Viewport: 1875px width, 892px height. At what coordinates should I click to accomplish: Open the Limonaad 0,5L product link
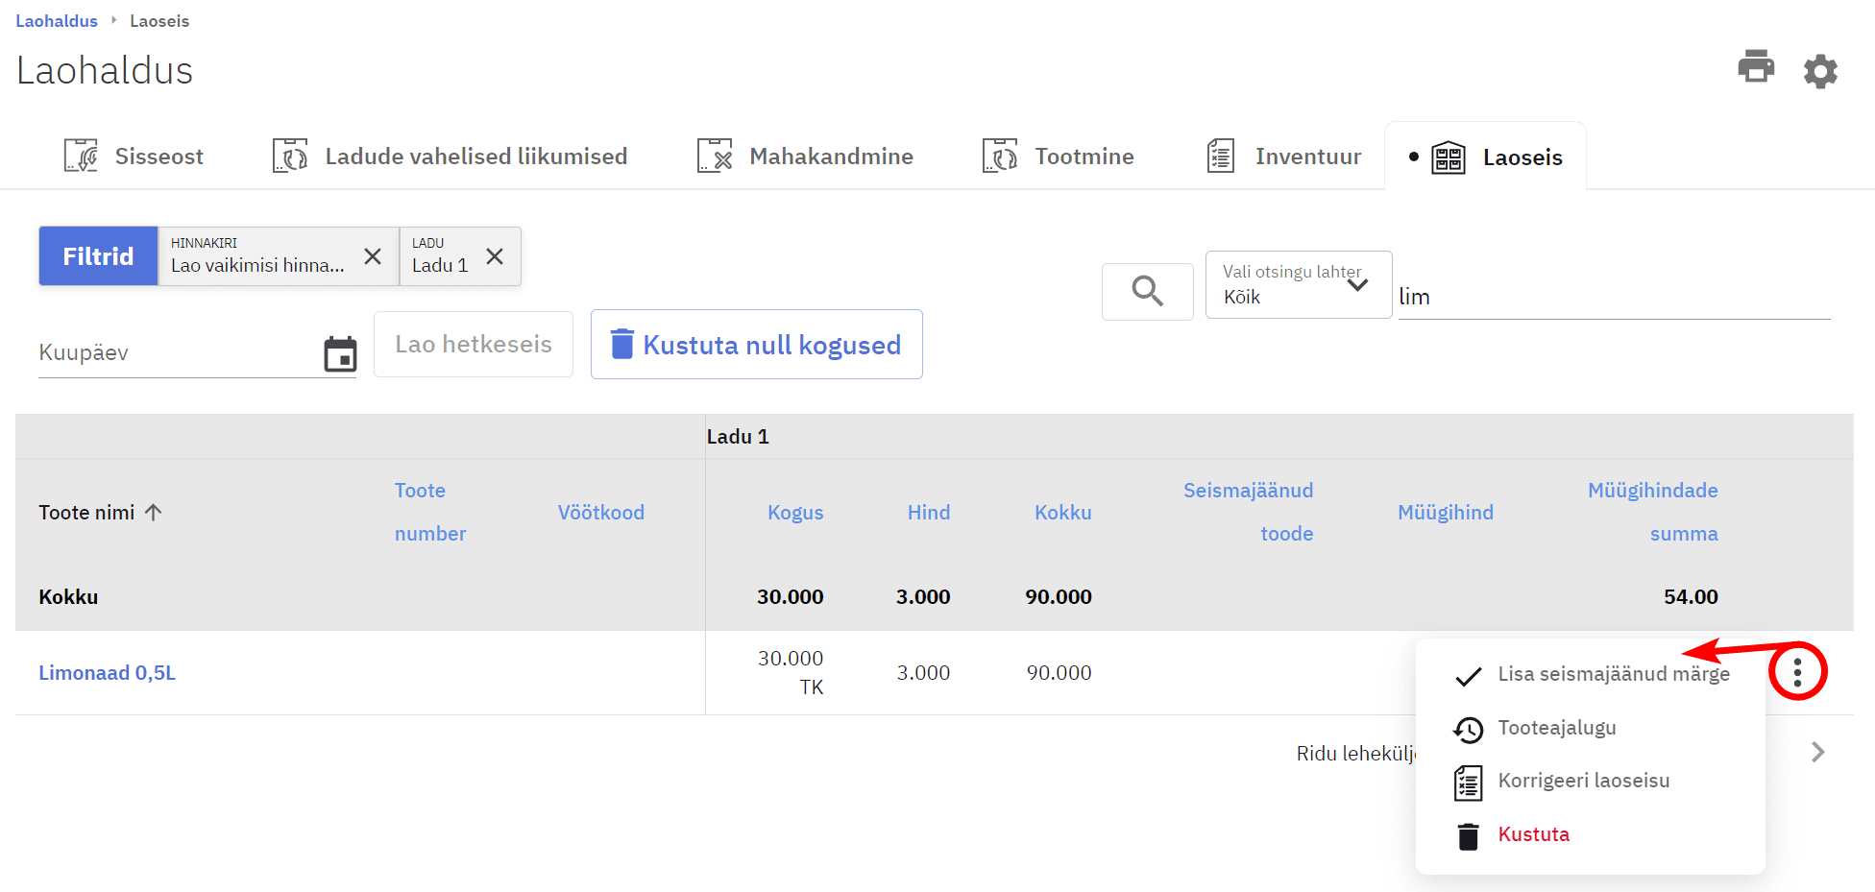107,673
